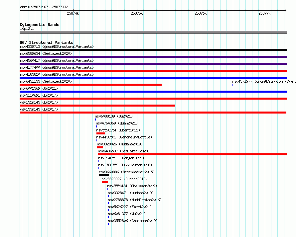Click the nsv5598254 (Ebert2021) label

118,130
